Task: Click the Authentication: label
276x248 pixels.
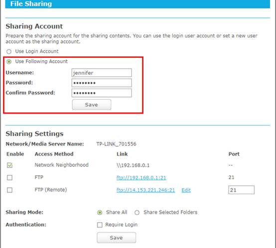Action: click(x=26, y=225)
